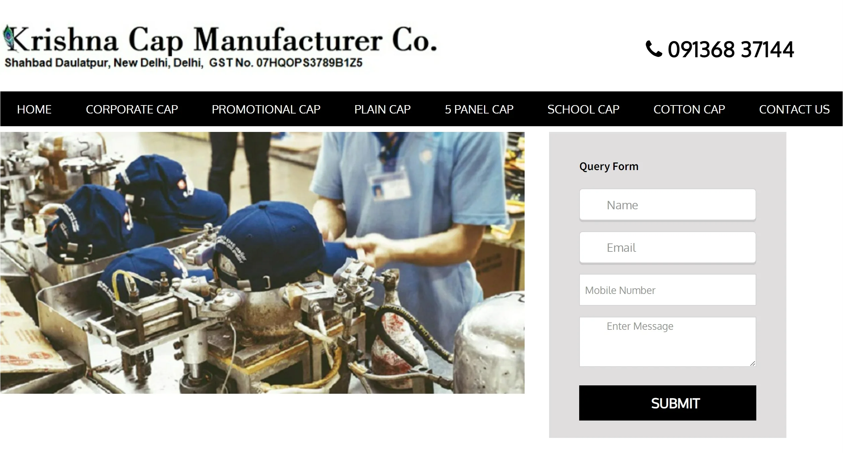
Task: Choose COTTON CAP from the navigation
Action: click(689, 109)
